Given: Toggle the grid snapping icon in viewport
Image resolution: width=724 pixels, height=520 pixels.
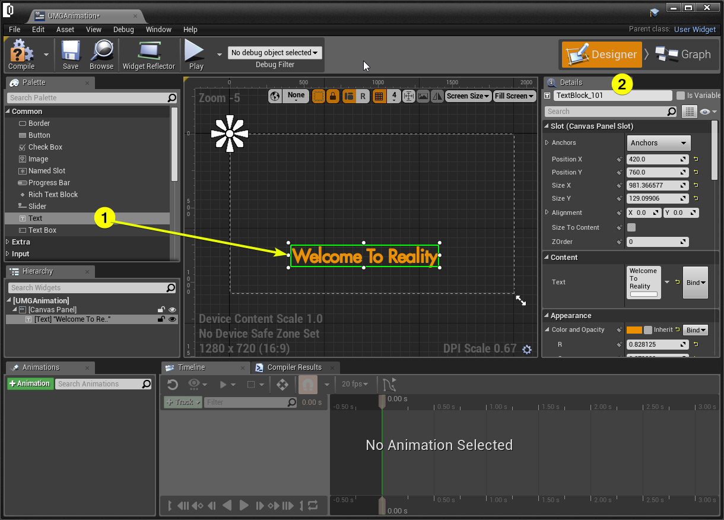Looking at the screenshot, I should tap(378, 96).
